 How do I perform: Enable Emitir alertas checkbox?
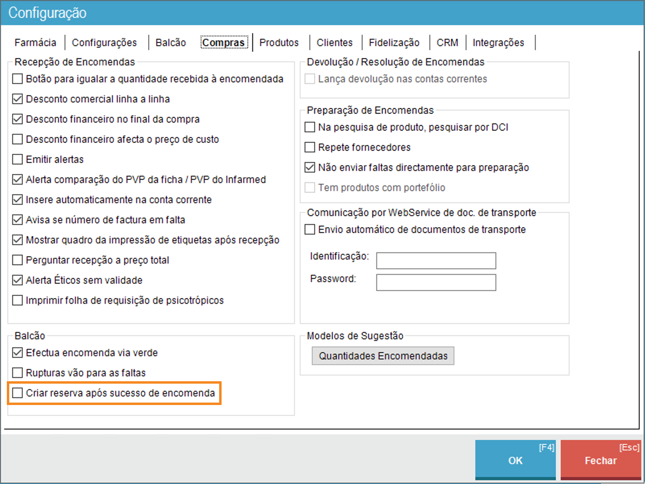(17, 160)
